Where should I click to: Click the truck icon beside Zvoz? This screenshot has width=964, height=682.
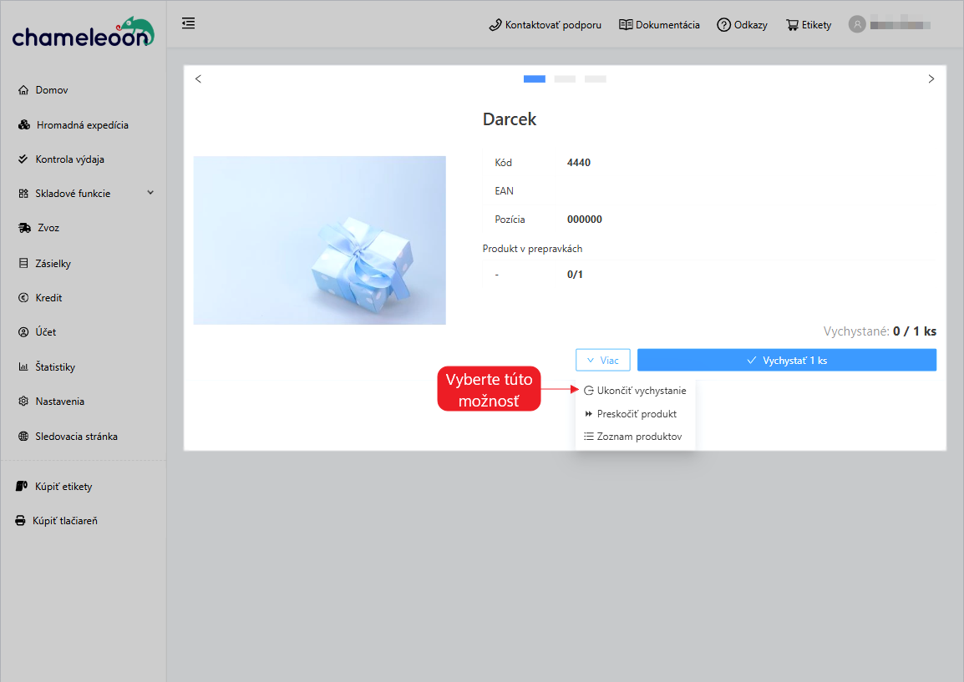(24, 228)
